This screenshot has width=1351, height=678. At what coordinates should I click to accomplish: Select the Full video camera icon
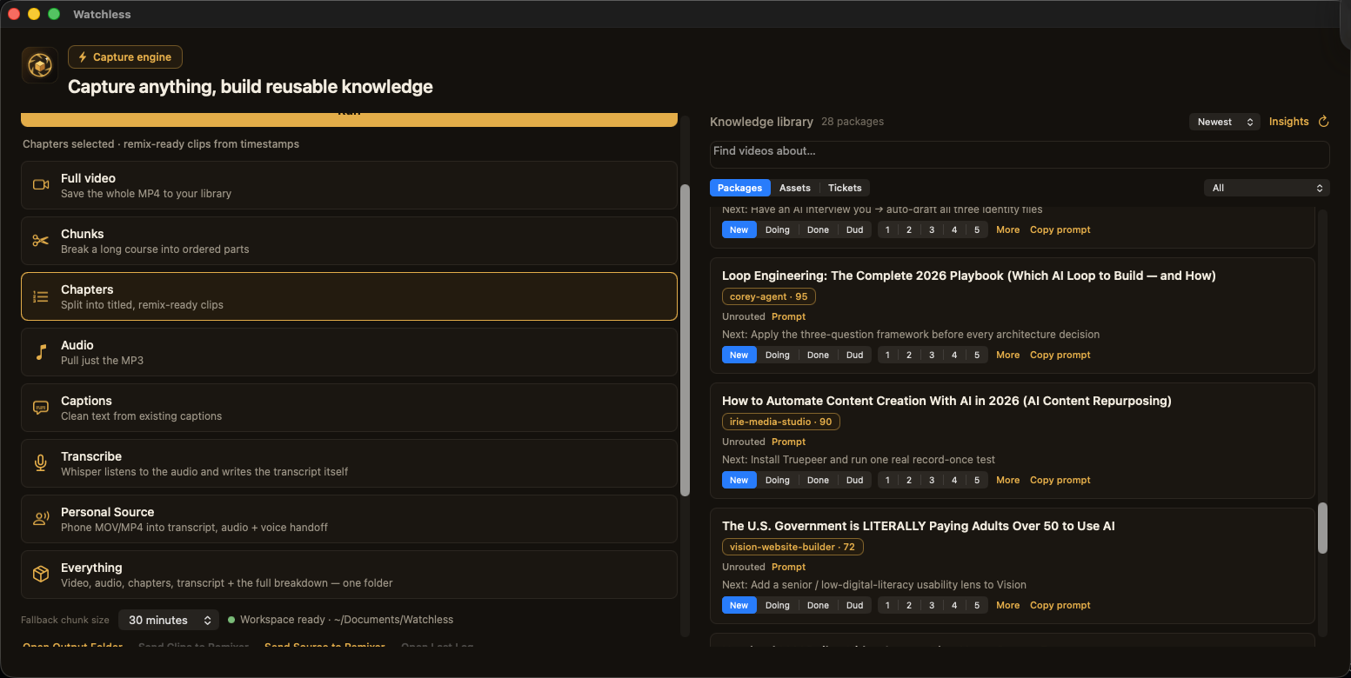click(41, 184)
